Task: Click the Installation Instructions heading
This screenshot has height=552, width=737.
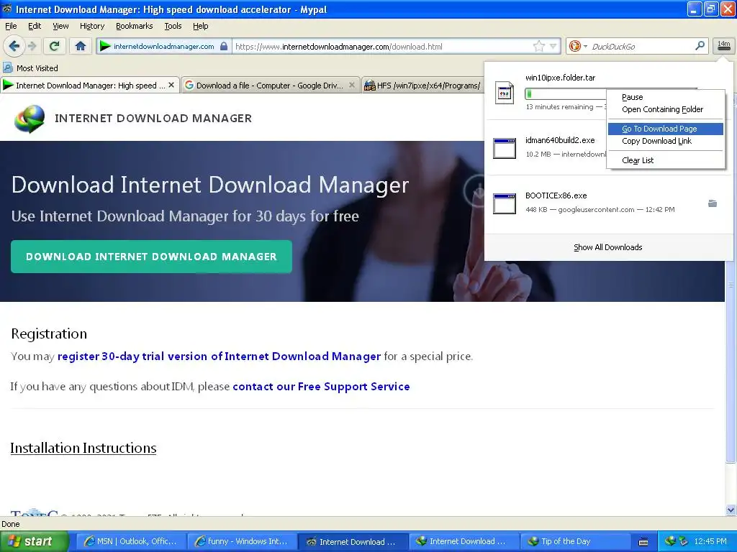Action: coord(83,448)
